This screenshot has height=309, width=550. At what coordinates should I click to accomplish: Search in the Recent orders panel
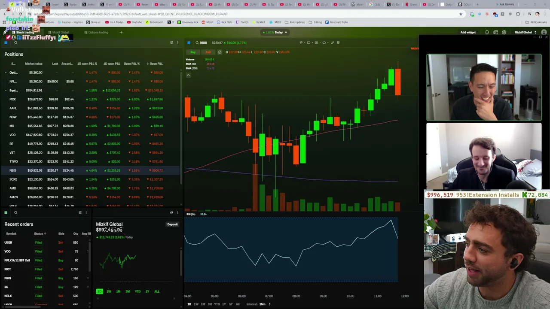coord(16,212)
